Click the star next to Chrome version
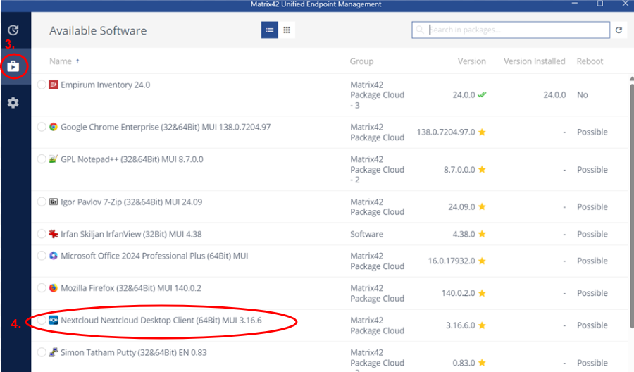 coord(482,132)
